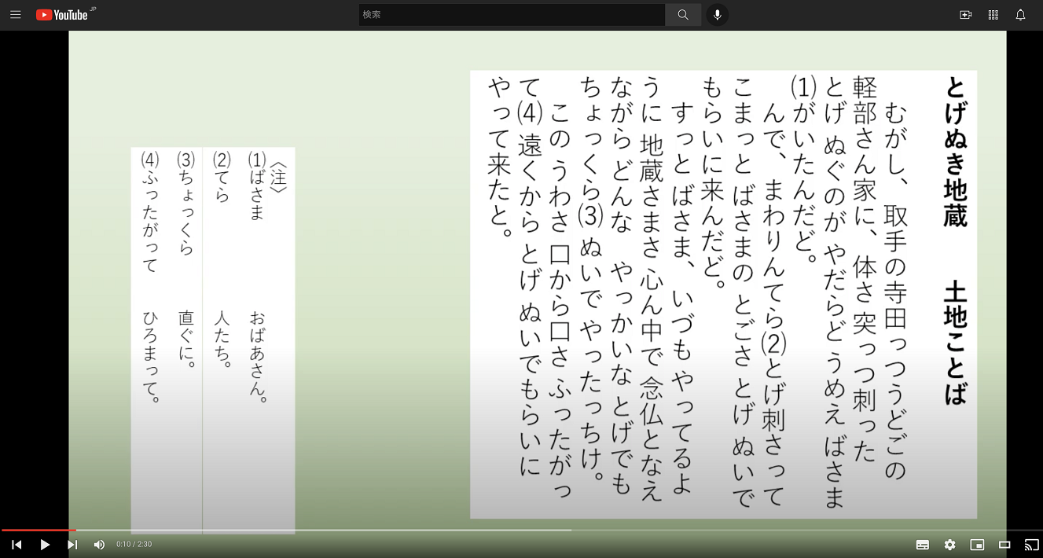Viewport: 1043px width, 558px height.
Task: Open the YouTube apps grid icon
Action: (x=993, y=15)
